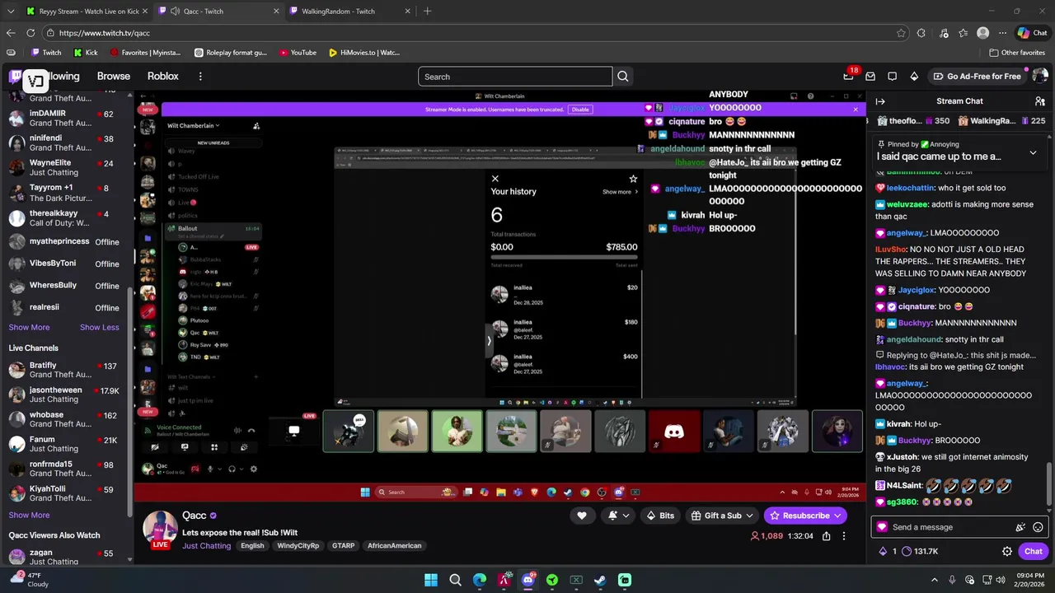Open Kick bookmark in favorites bar
The width and height of the screenshot is (1055, 593).
point(86,53)
